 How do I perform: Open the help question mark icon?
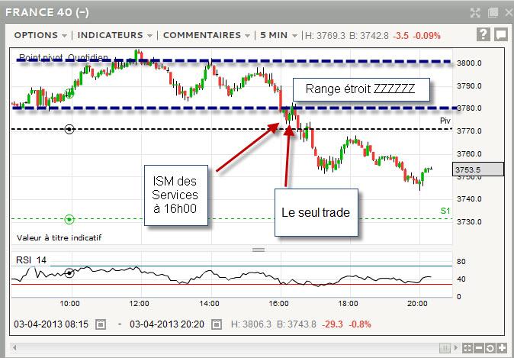coord(483,34)
